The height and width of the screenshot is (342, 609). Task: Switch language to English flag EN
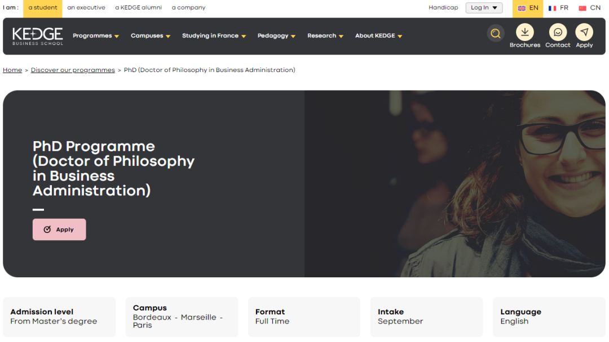[528, 8]
